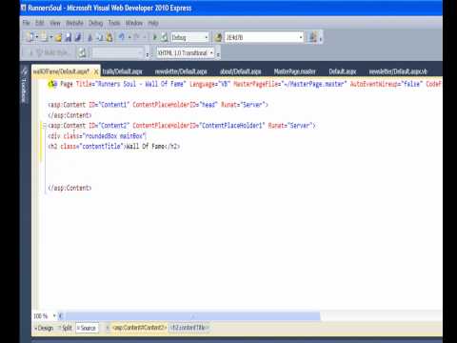
Task: Collapse the asp:Content Content2 outline region
Action: (45, 126)
